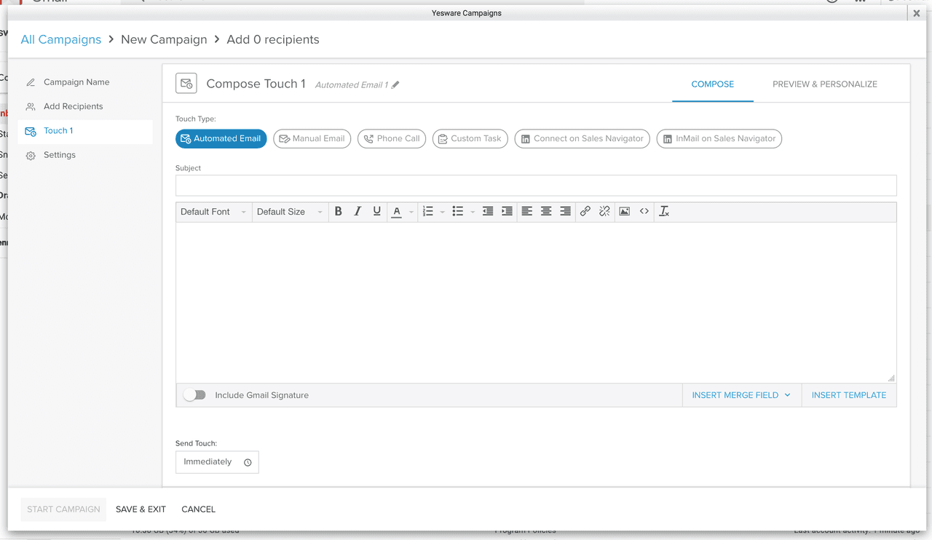Open the Default Size dropdown
Viewport: 932px width, 540px height.
289,212
